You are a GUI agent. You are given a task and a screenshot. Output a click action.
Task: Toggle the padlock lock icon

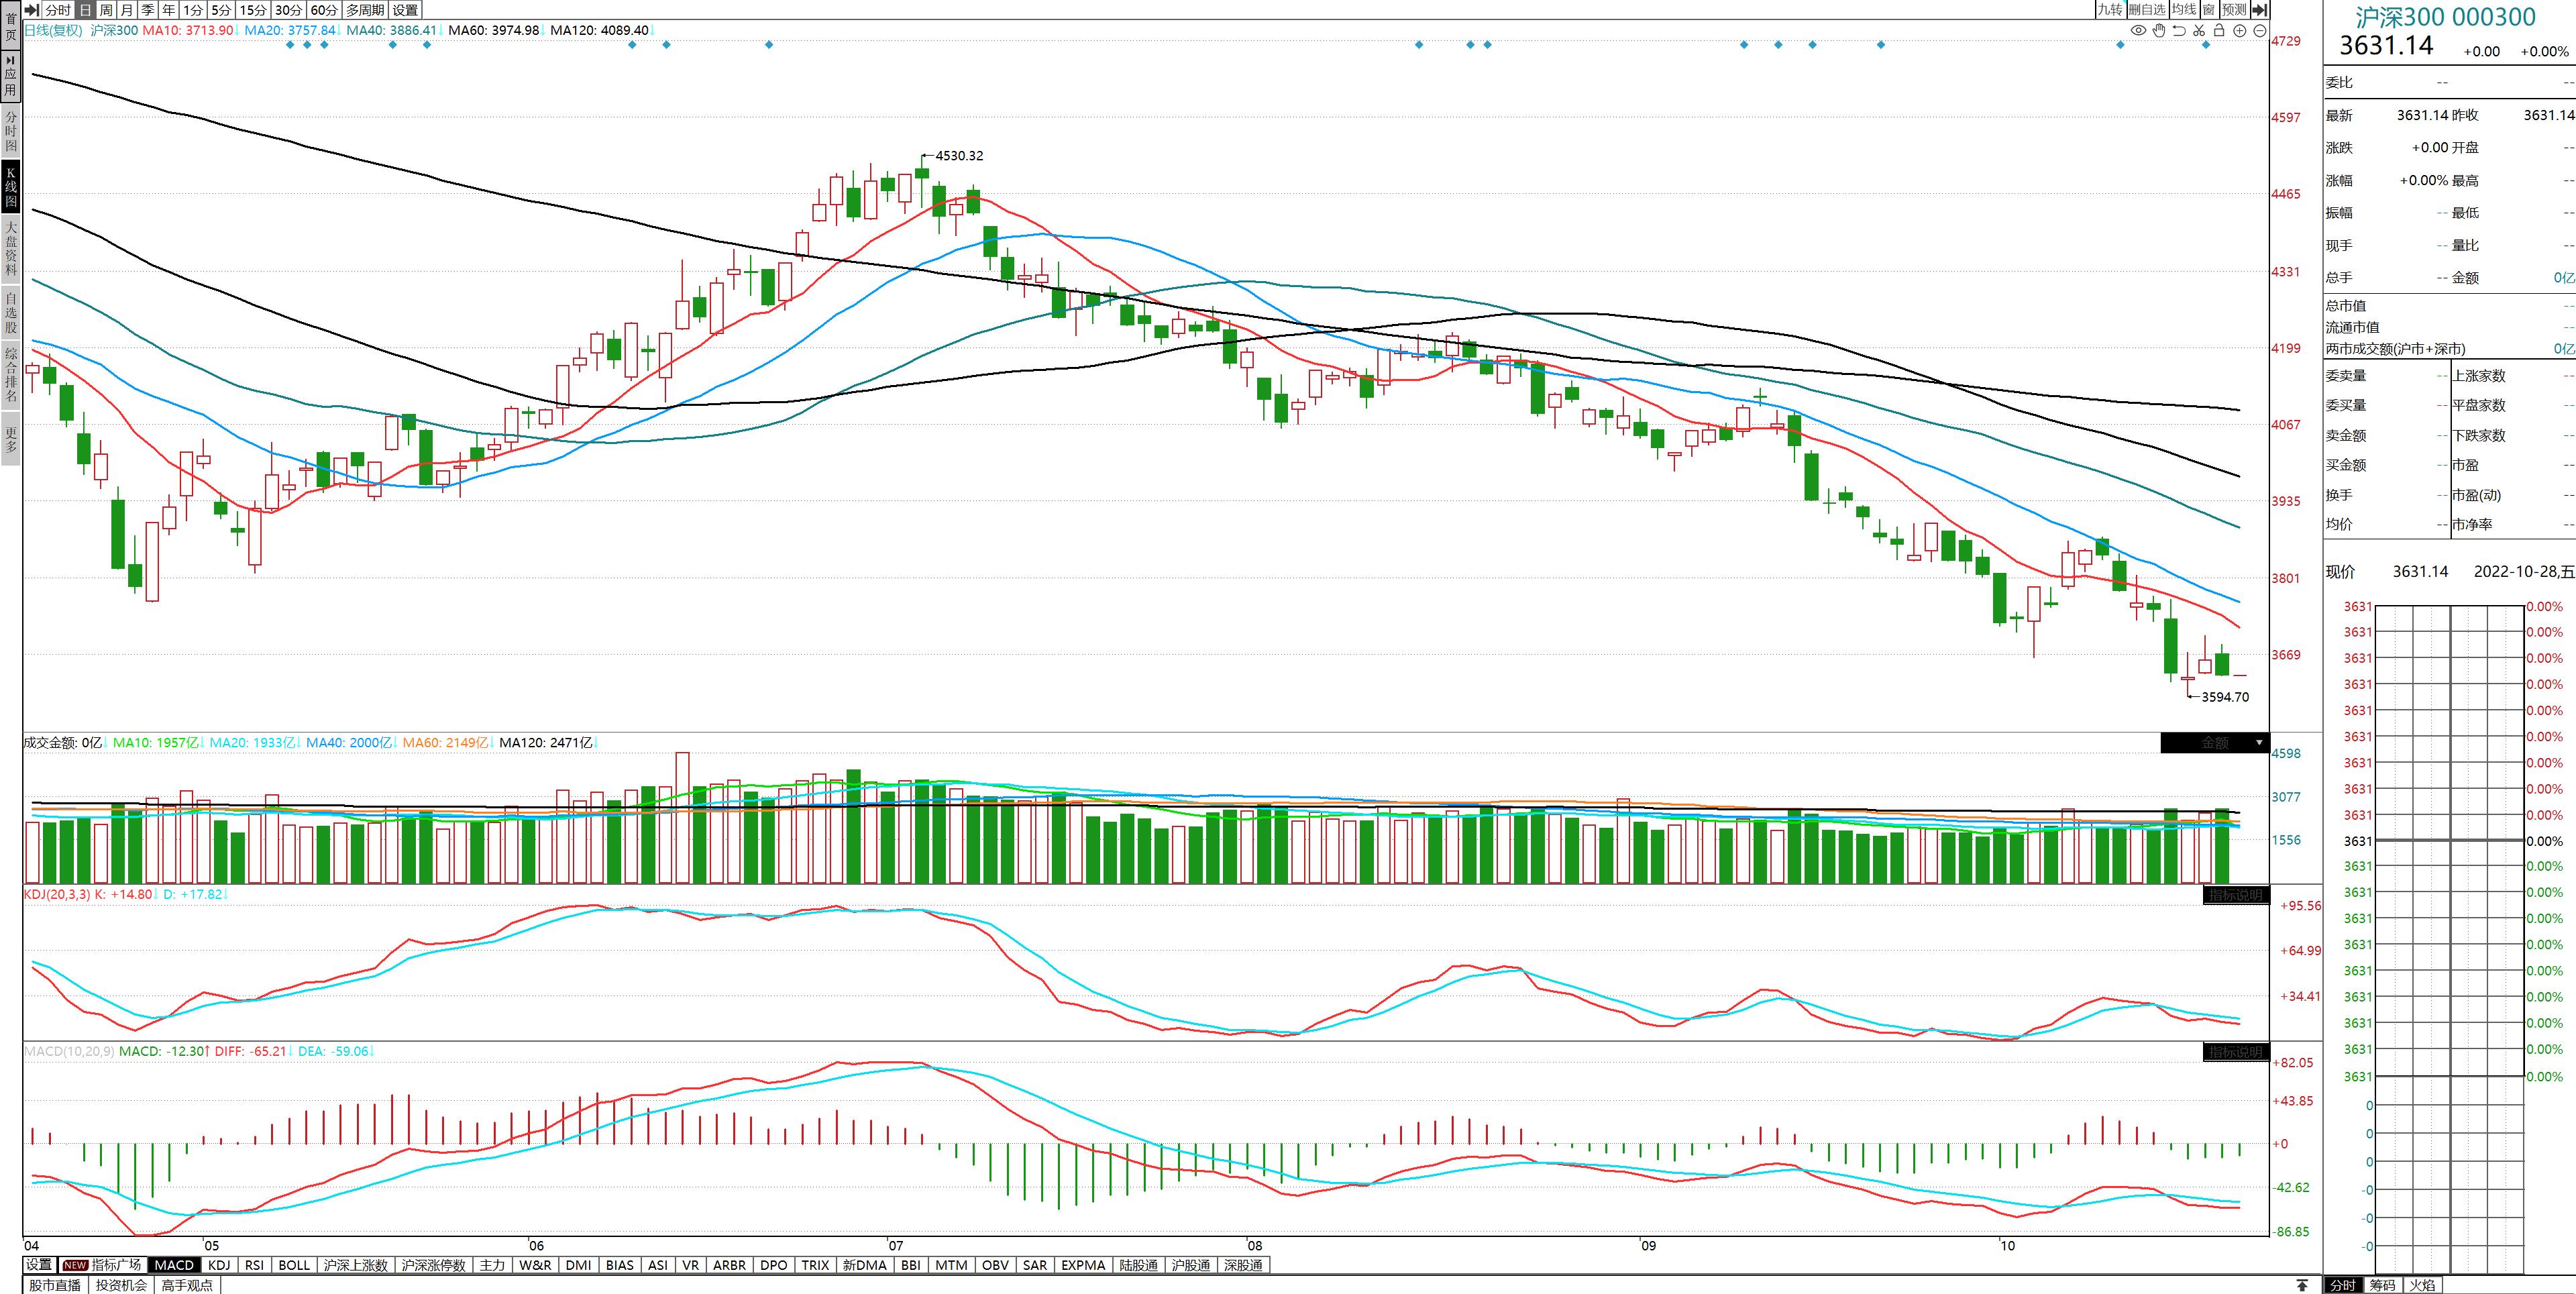2219,31
